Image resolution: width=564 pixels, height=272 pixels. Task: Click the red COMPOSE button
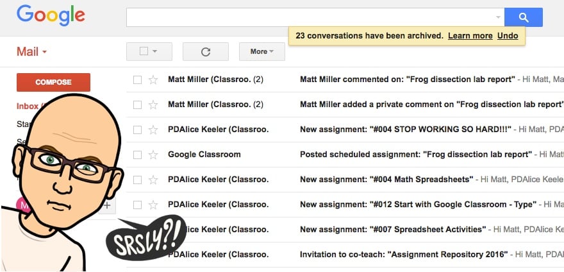coord(53,82)
